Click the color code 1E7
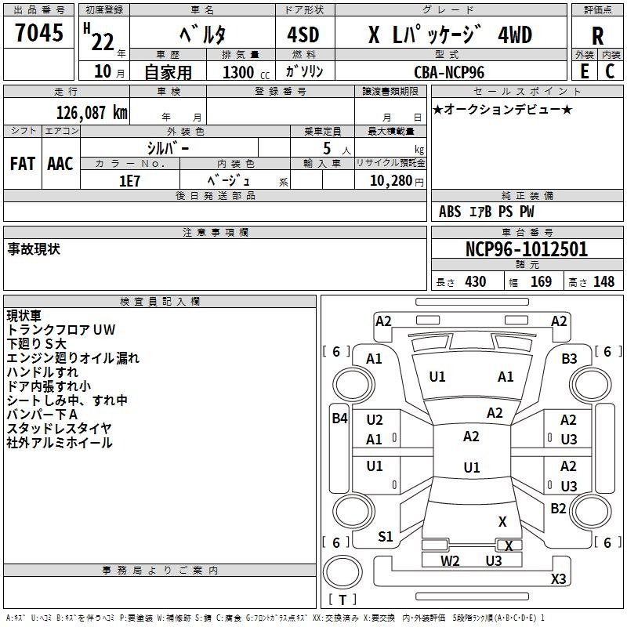Viewport: 627px width, 627px height. click(129, 179)
